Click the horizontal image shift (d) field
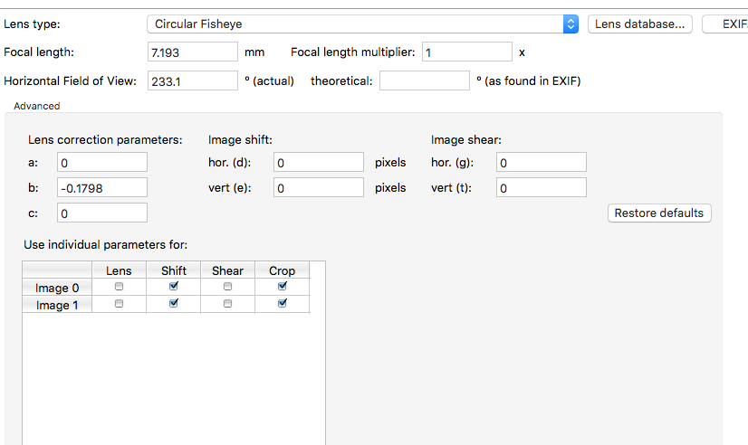This screenshot has width=748, height=445. [x=318, y=162]
